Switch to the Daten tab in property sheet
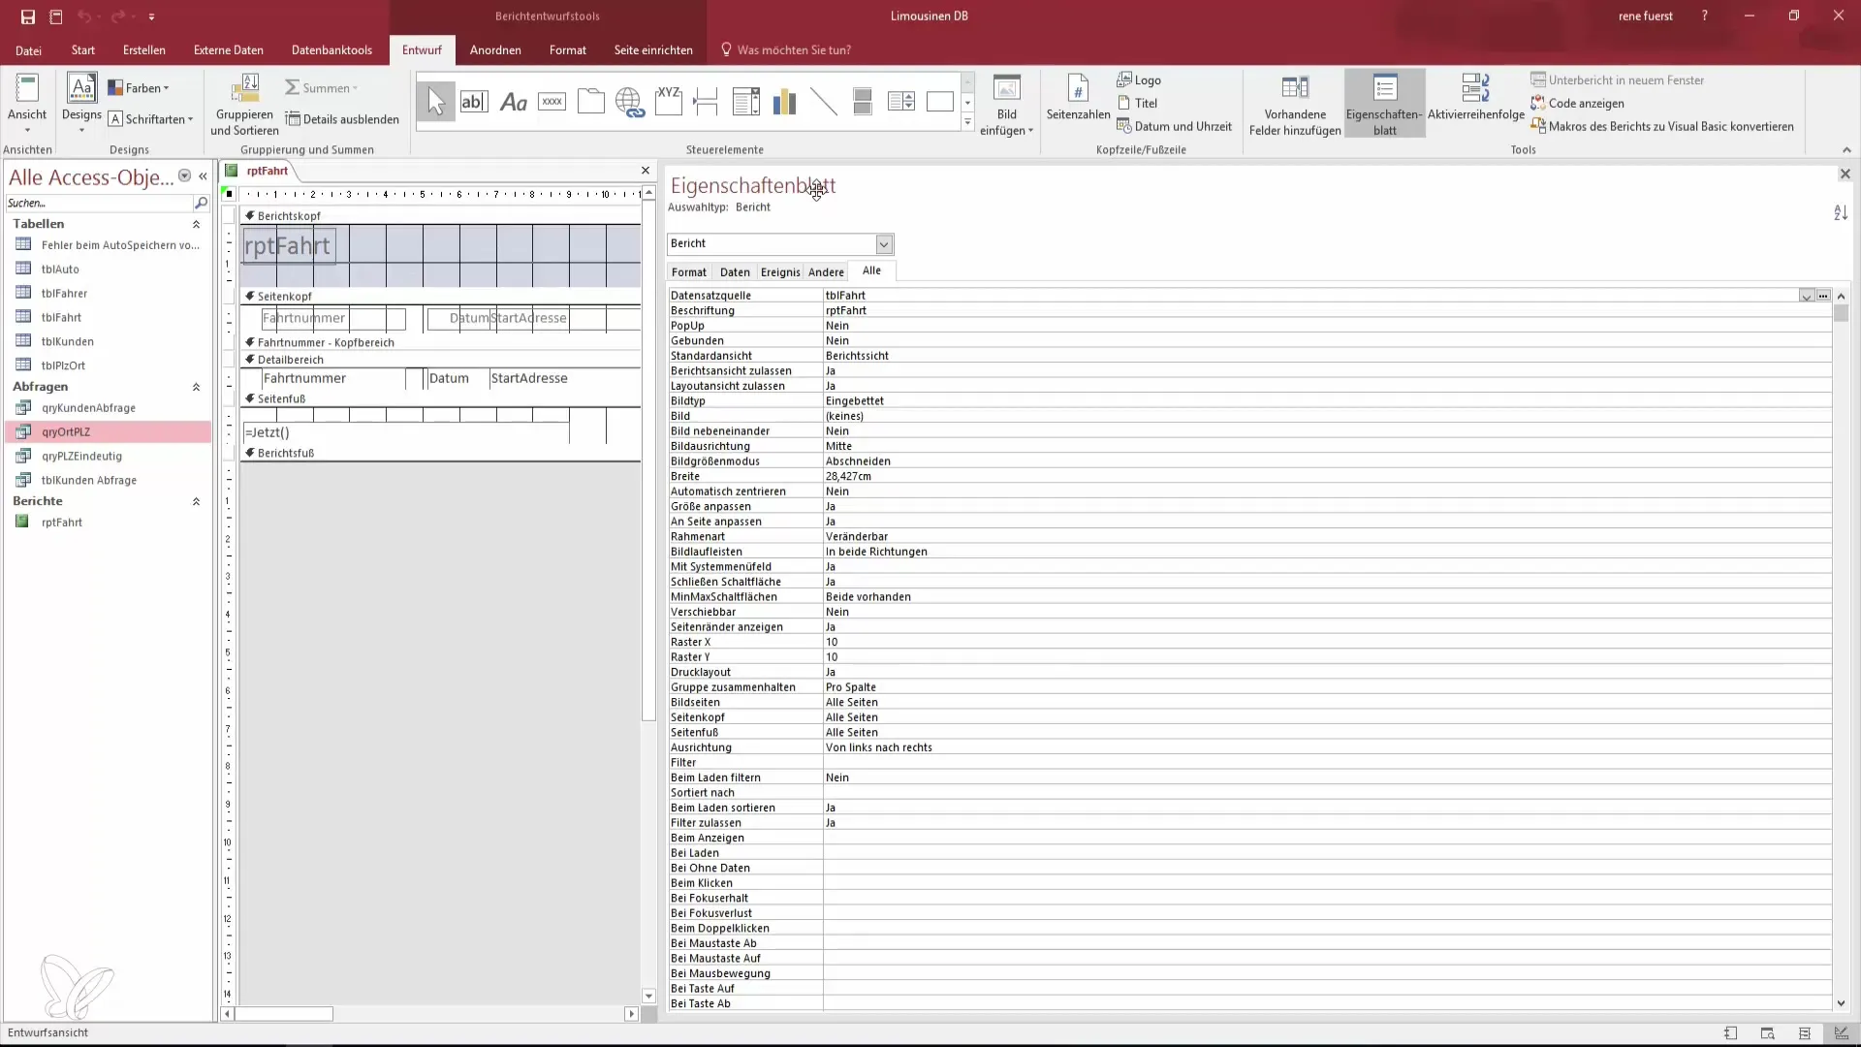 [735, 272]
